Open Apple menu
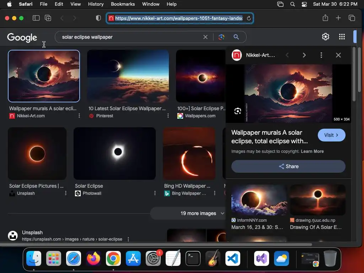 coord(9,4)
